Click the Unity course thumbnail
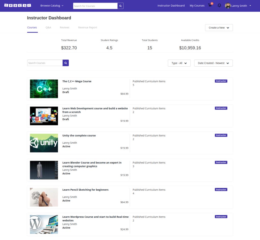 (44, 143)
